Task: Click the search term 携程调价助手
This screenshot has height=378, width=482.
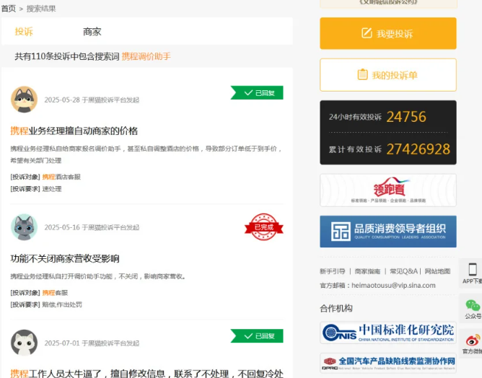Action: coord(146,56)
